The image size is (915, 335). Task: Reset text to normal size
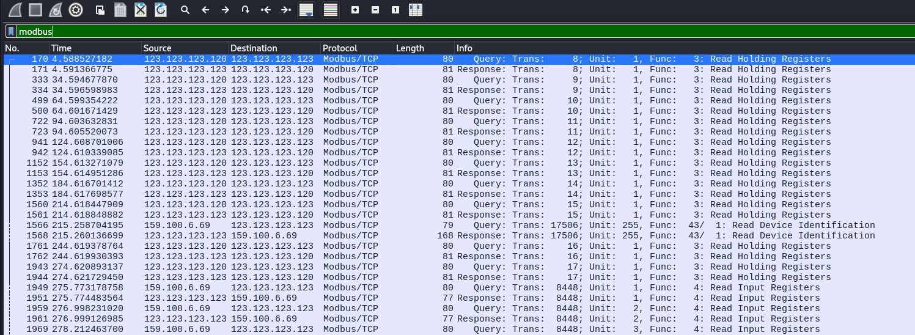coord(395,10)
